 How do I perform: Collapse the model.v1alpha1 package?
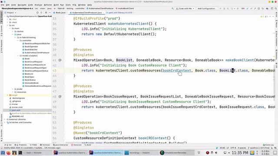[18, 55]
